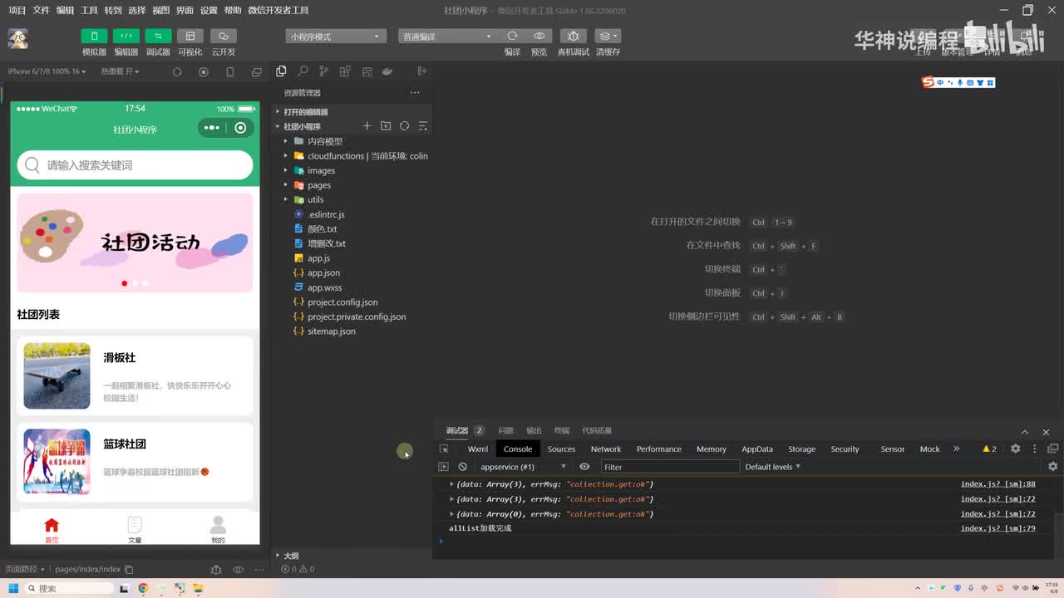Click the clear cache (清缓存) icon
The width and height of the screenshot is (1064, 598).
[x=608, y=36]
